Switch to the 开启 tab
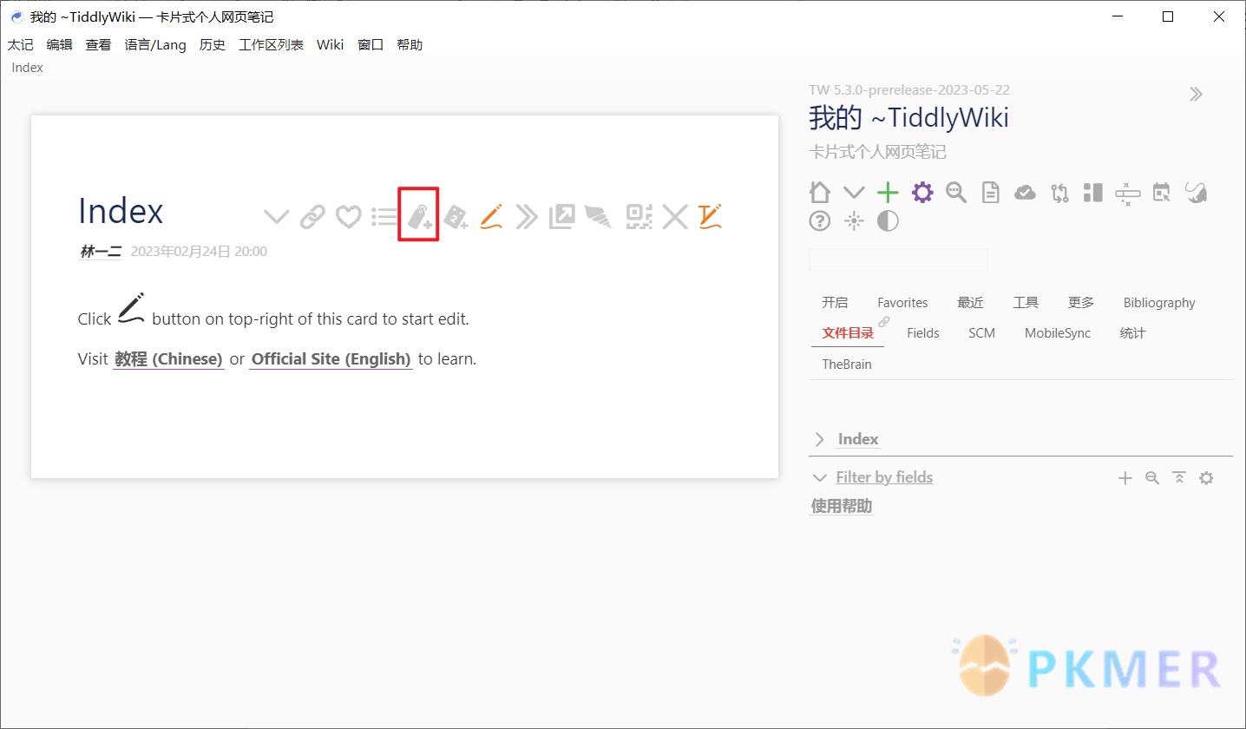Viewport: 1246px width, 729px height. 835,303
